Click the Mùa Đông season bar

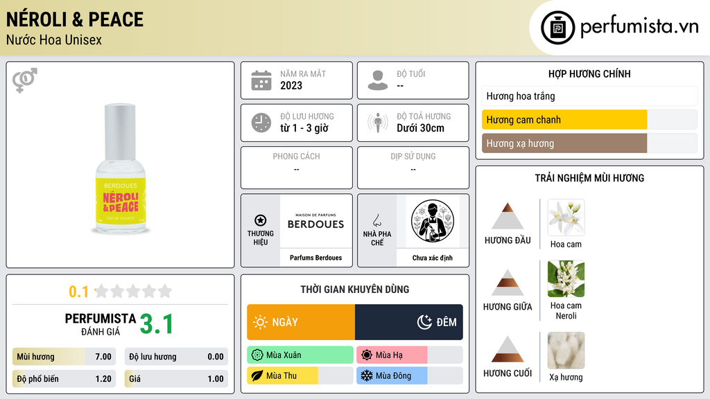point(409,375)
